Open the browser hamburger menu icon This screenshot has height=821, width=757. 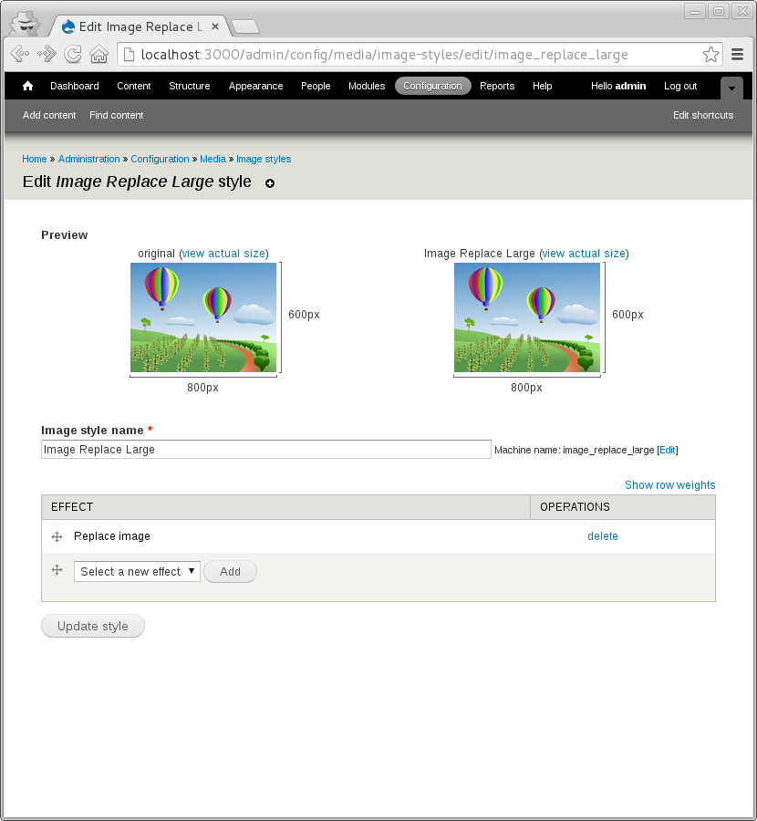coord(738,54)
